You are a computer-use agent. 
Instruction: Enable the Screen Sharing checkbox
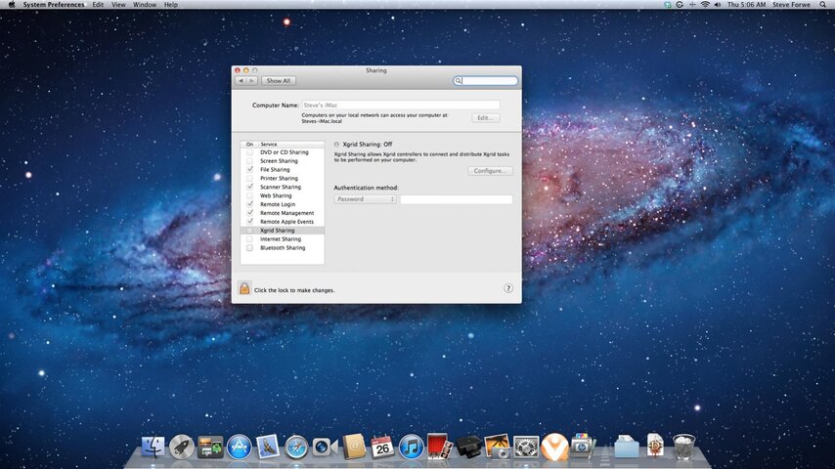[249, 161]
